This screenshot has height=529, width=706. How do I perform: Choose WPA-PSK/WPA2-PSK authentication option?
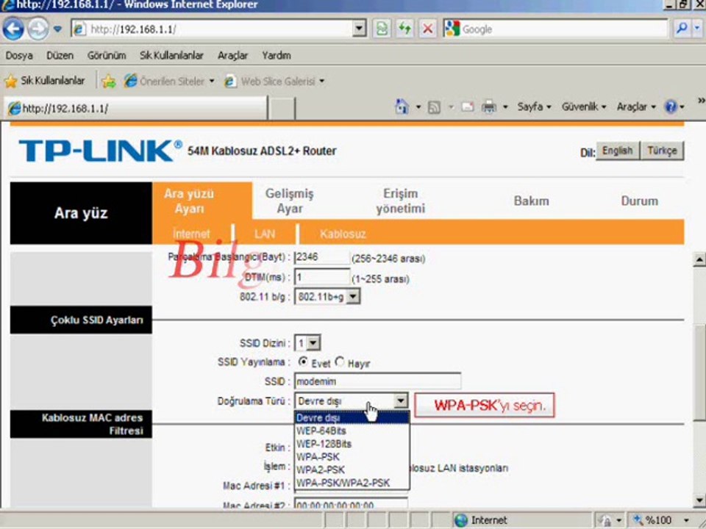point(352,483)
